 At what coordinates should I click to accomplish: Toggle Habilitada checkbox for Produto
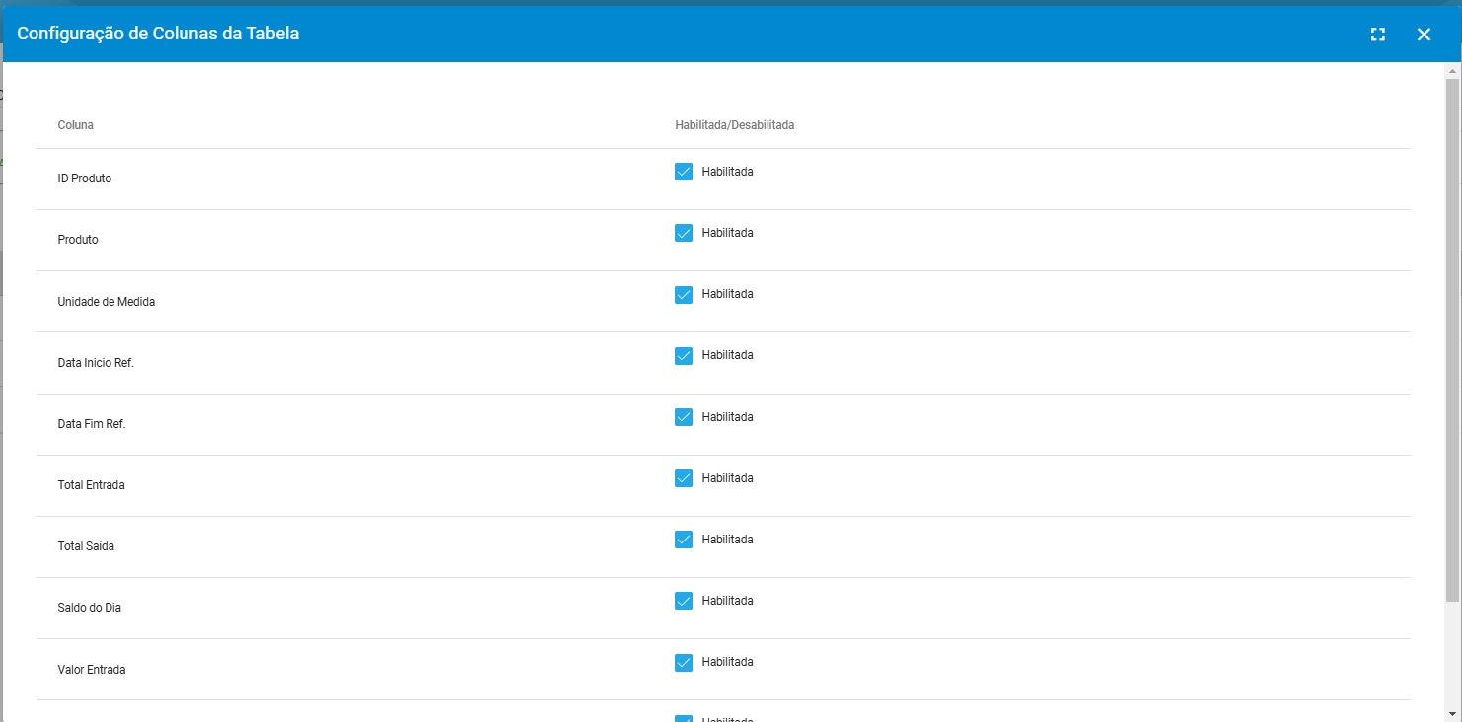click(x=684, y=233)
